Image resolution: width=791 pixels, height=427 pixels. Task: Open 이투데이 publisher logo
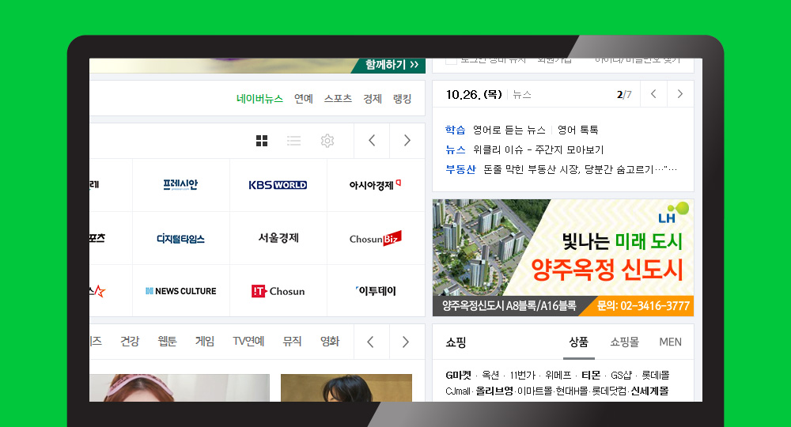point(375,291)
